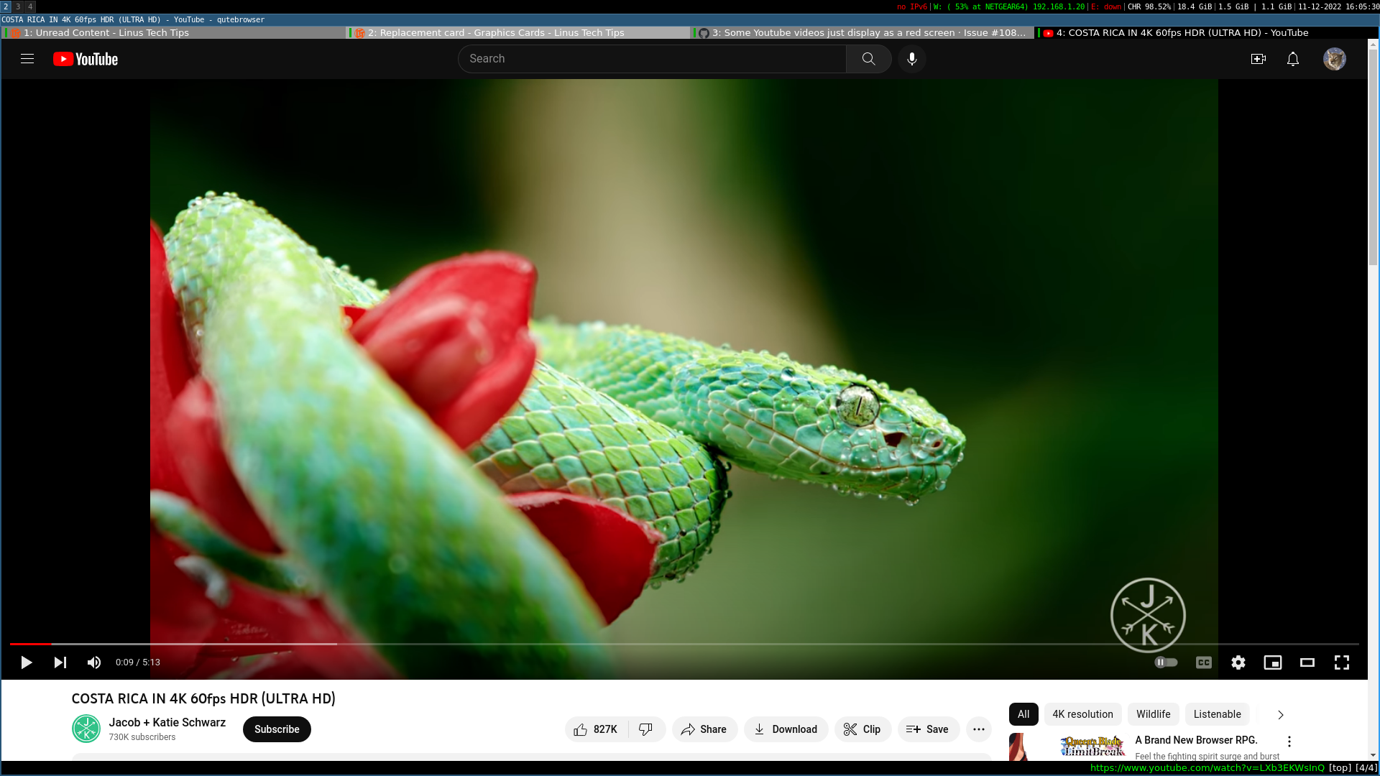Select the Wildlife filter chip
Image resolution: width=1380 pixels, height=776 pixels.
coord(1153,714)
